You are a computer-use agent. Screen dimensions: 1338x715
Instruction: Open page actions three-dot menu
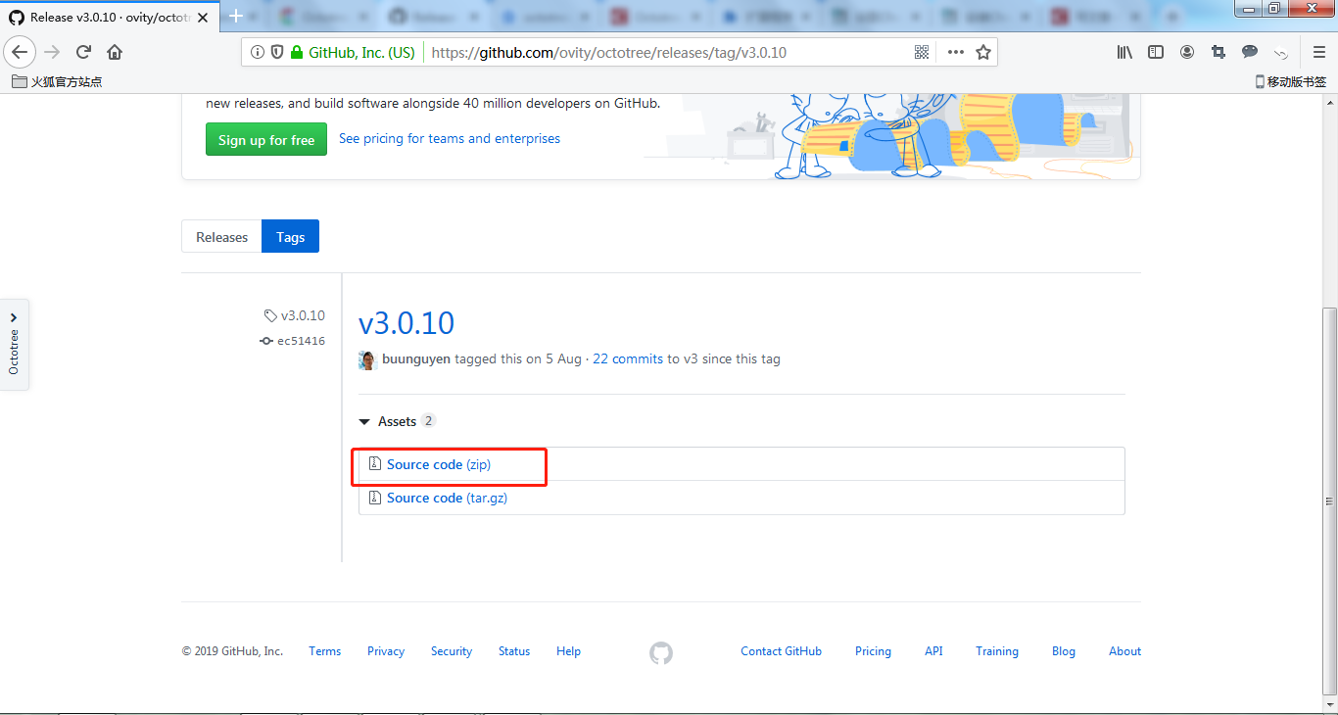pos(956,53)
